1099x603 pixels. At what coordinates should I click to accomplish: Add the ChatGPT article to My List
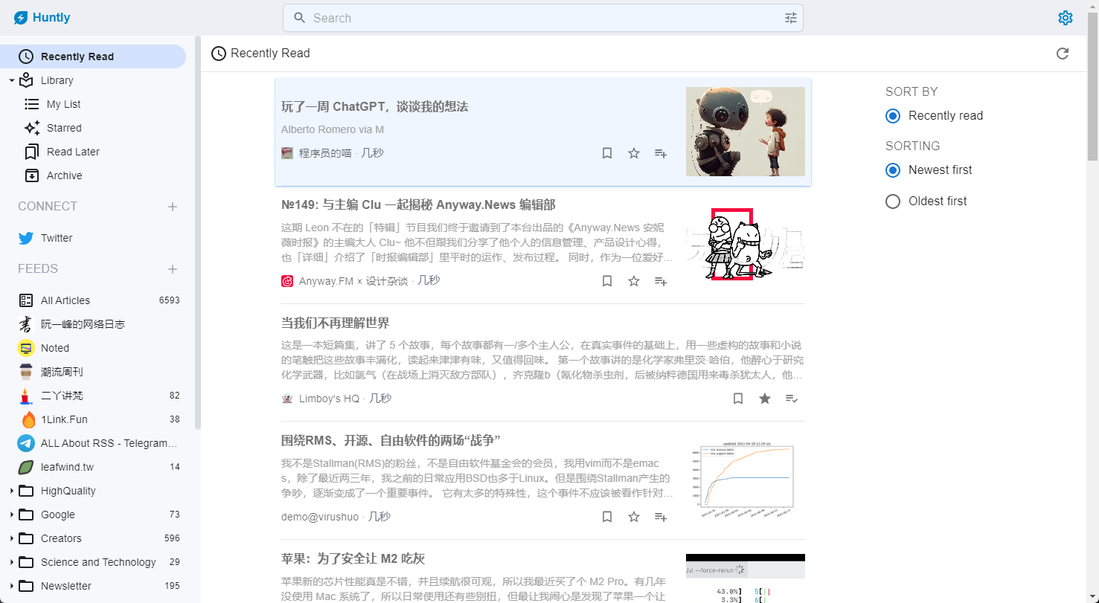click(661, 153)
